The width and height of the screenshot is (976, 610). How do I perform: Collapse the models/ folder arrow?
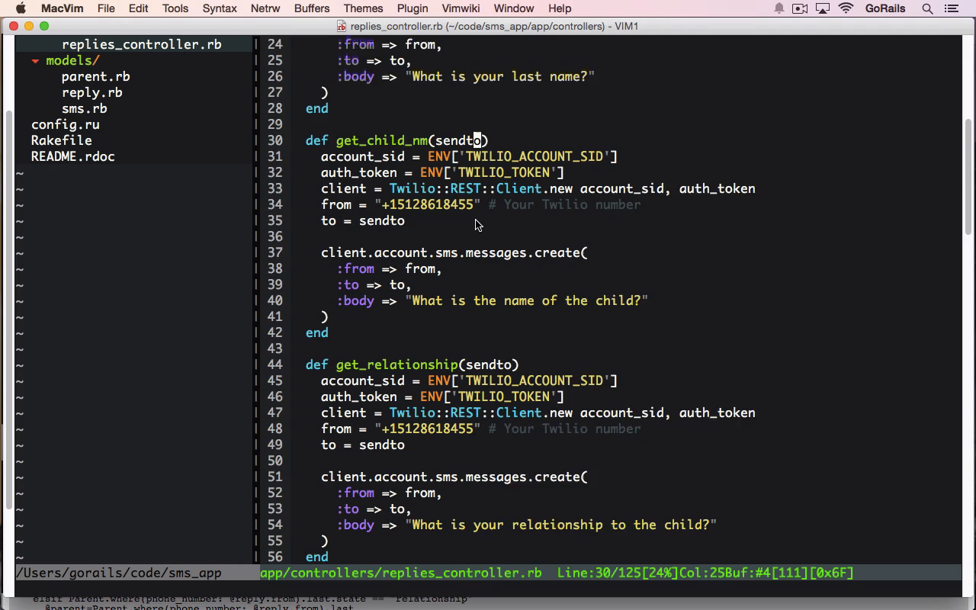pos(35,61)
